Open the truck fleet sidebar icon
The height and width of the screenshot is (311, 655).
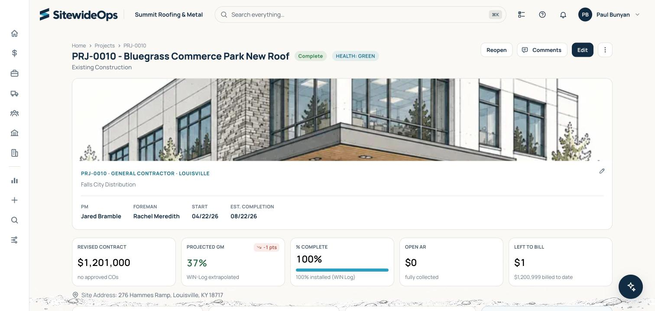point(14,93)
